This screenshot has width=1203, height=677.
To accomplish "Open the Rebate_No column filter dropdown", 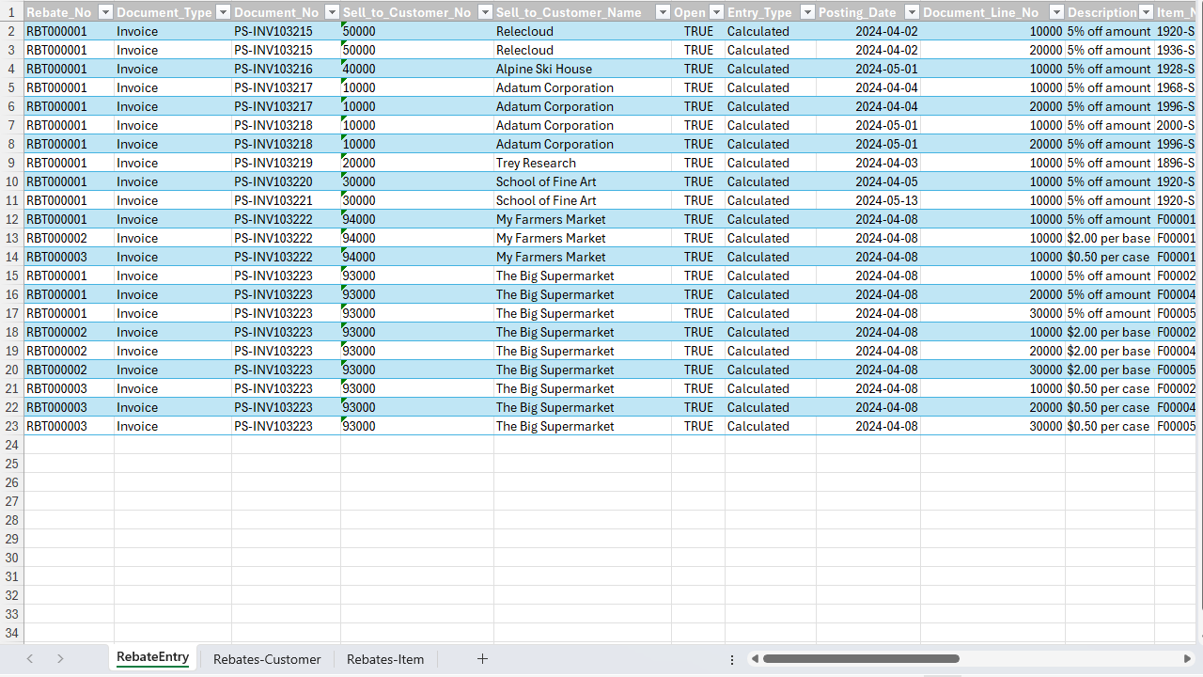I will (x=105, y=12).
